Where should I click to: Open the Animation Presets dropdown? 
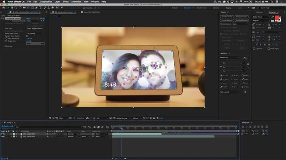click(33, 21)
